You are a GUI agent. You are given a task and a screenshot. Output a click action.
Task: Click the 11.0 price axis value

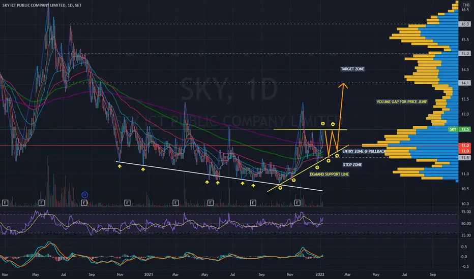[x=465, y=174]
